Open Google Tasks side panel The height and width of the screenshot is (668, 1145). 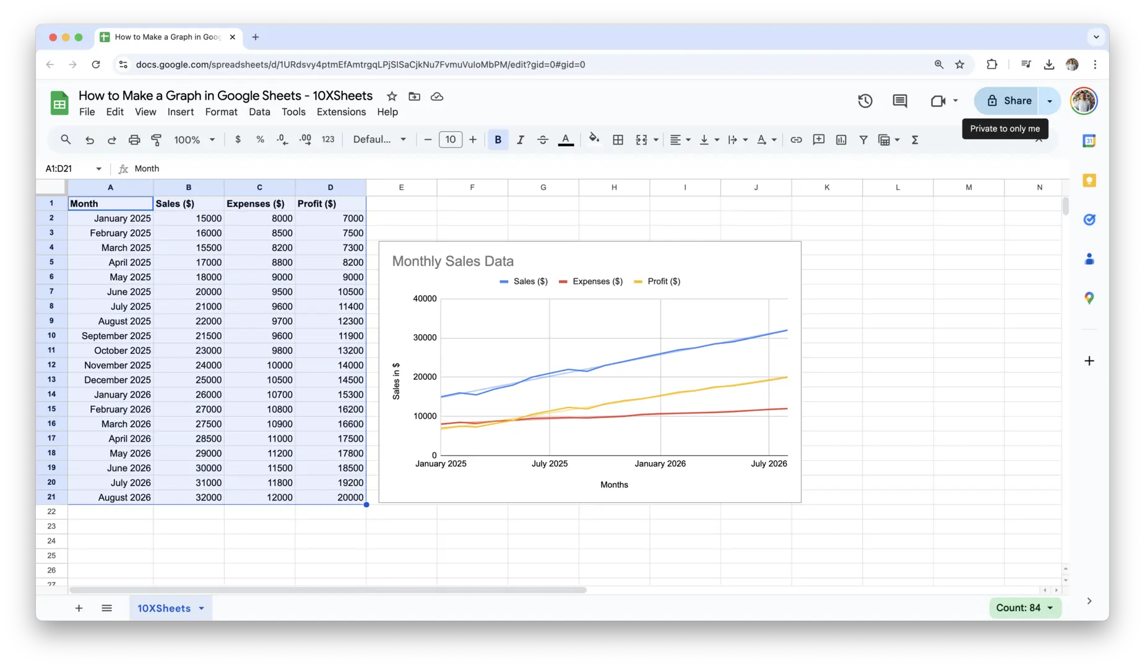pos(1089,220)
